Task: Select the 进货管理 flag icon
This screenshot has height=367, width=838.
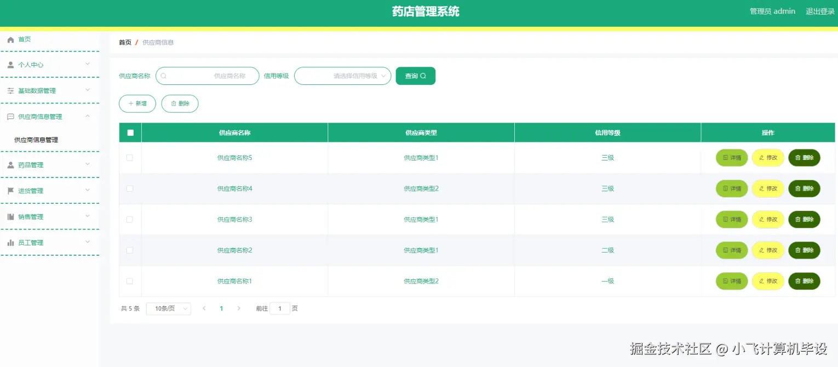Action: click(9, 191)
